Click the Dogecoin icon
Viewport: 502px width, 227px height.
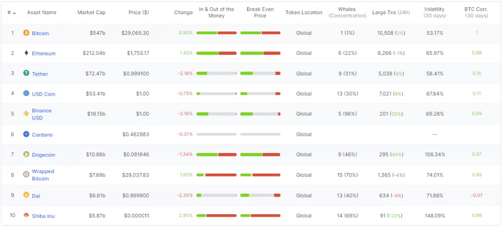26,154
